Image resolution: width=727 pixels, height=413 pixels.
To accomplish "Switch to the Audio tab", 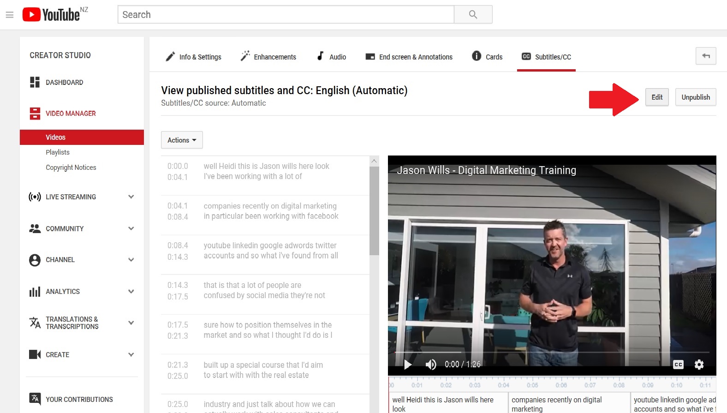I will [x=331, y=57].
